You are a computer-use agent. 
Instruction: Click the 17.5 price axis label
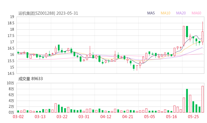(11, 36)
